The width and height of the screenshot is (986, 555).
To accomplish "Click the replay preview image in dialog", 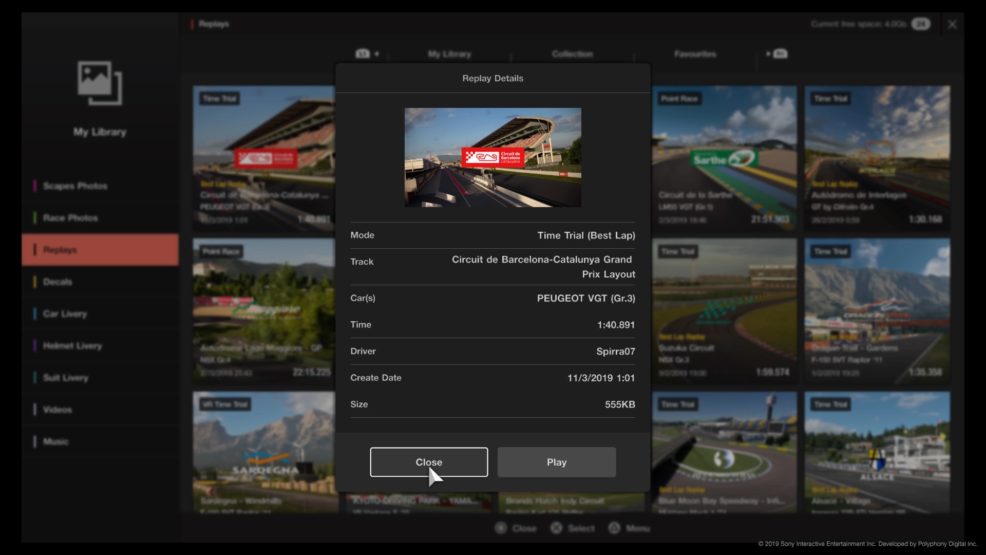I will [493, 157].
